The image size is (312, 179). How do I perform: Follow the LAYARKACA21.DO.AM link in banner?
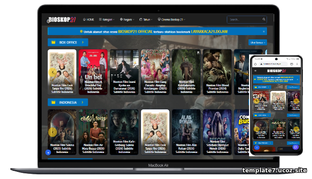[x=209, y=31]
